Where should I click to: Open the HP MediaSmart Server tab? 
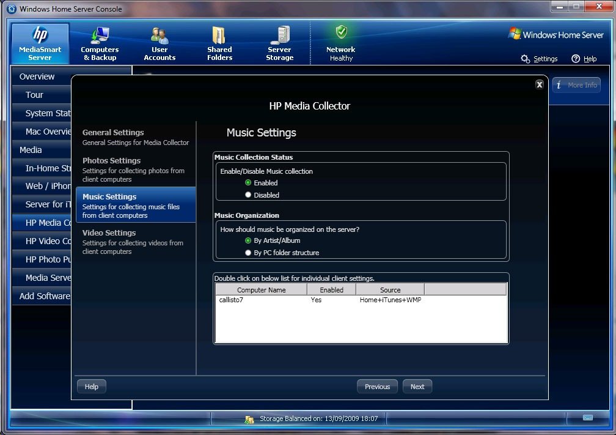40,43
